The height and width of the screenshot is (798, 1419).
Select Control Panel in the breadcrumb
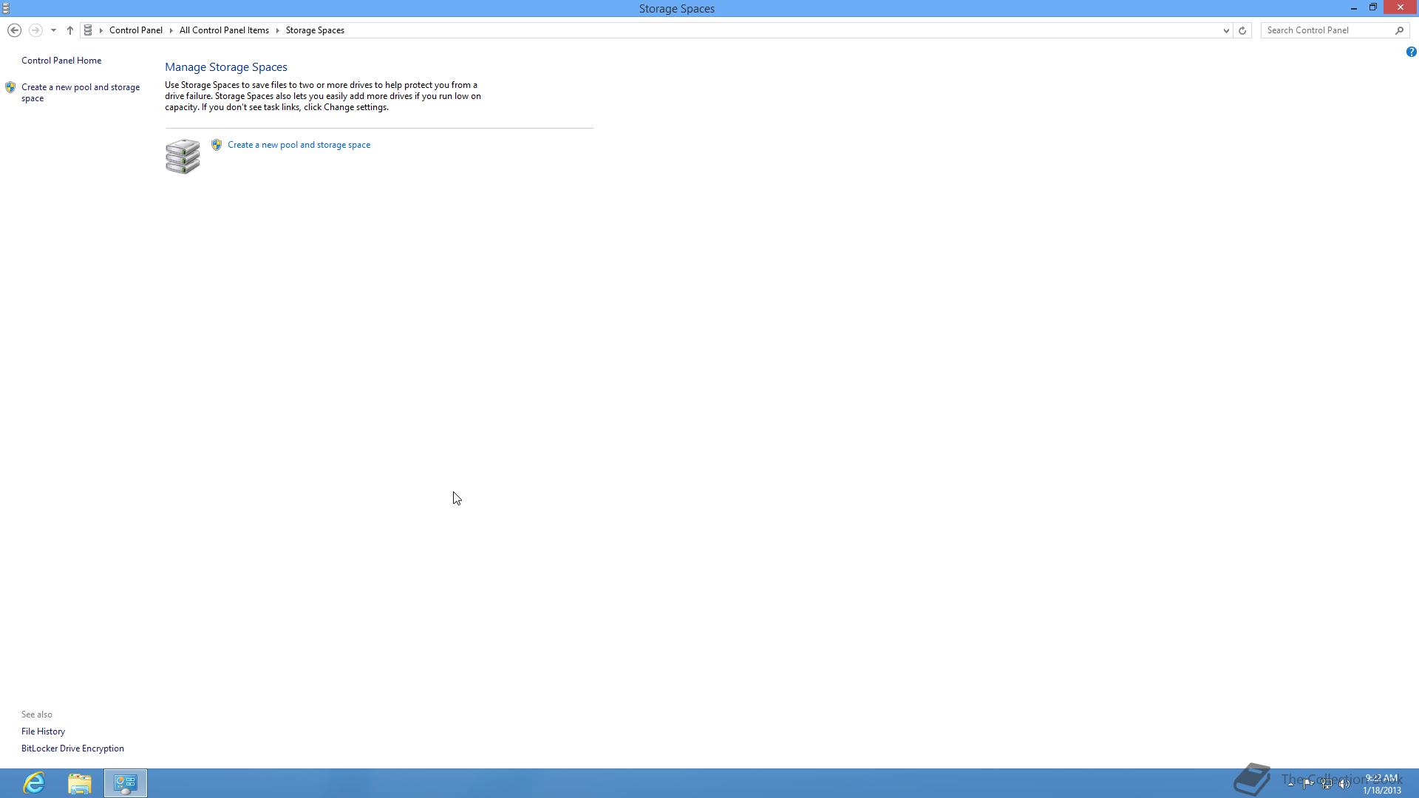[136, 30]
